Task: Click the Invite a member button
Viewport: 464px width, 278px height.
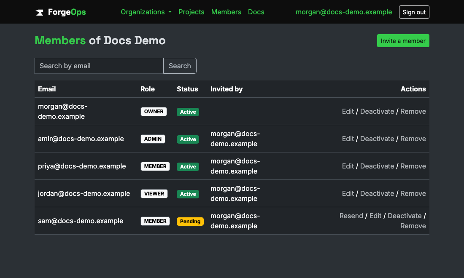Action: [x=403, y=41]
